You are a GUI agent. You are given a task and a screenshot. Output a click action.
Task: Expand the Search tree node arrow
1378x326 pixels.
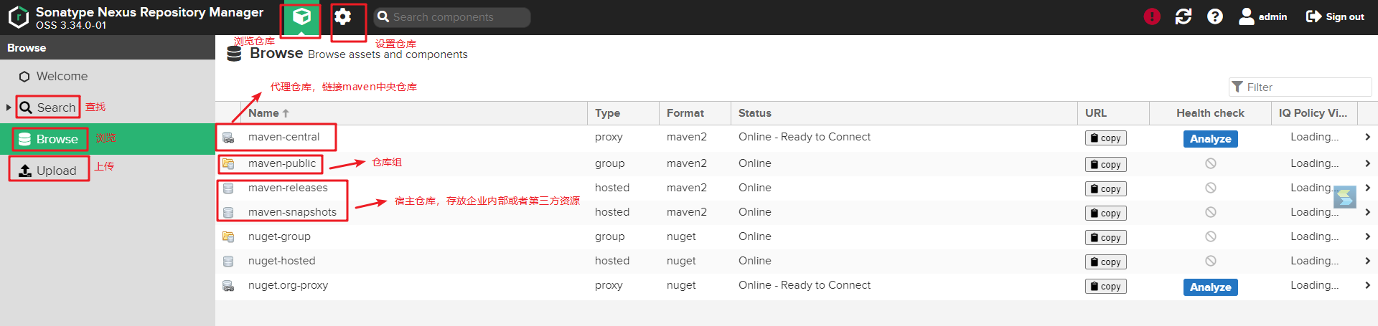[x=9, y=107]
